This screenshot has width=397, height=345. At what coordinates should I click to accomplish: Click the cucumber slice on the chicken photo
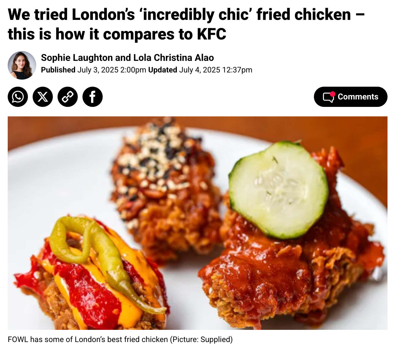[278, 190]
